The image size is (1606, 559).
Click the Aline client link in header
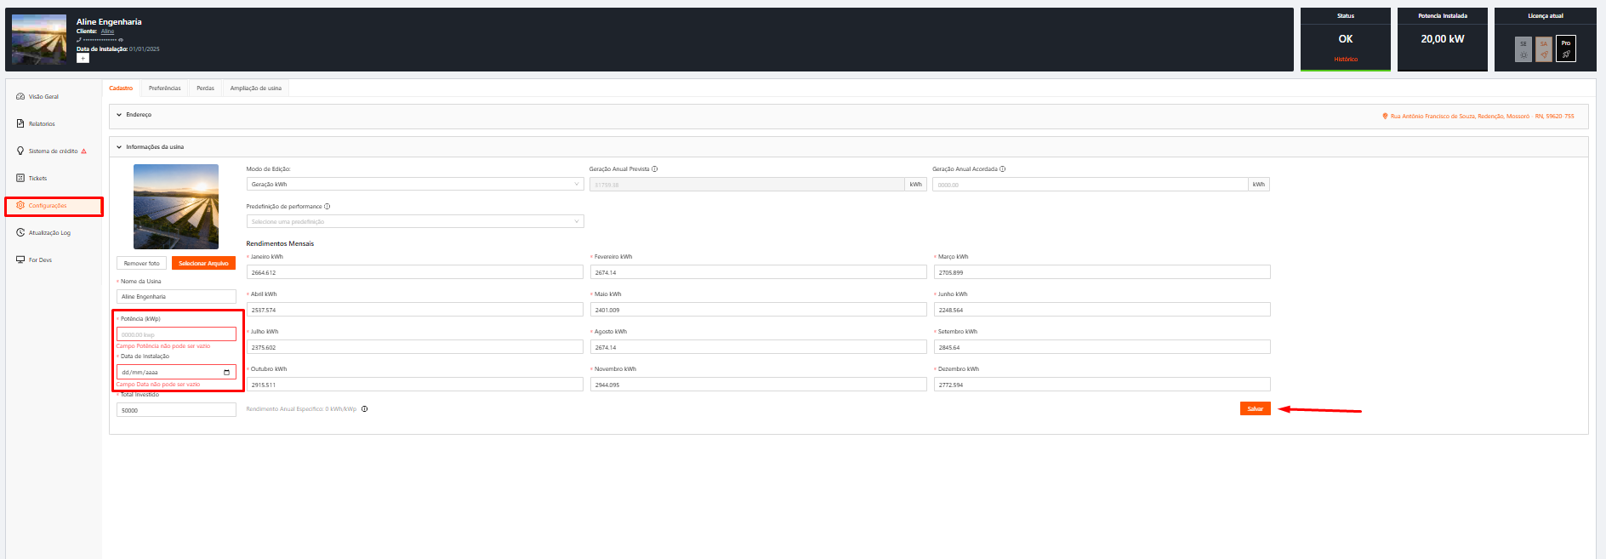coord(107,31)
